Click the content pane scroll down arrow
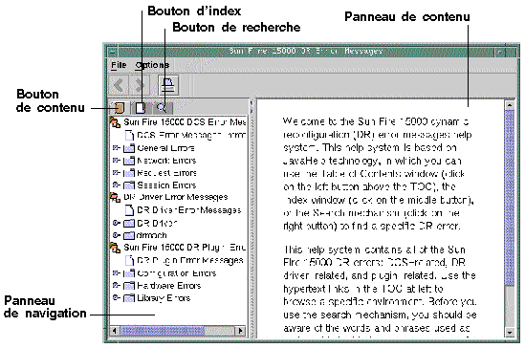525x348 pixels. point(510,333)
